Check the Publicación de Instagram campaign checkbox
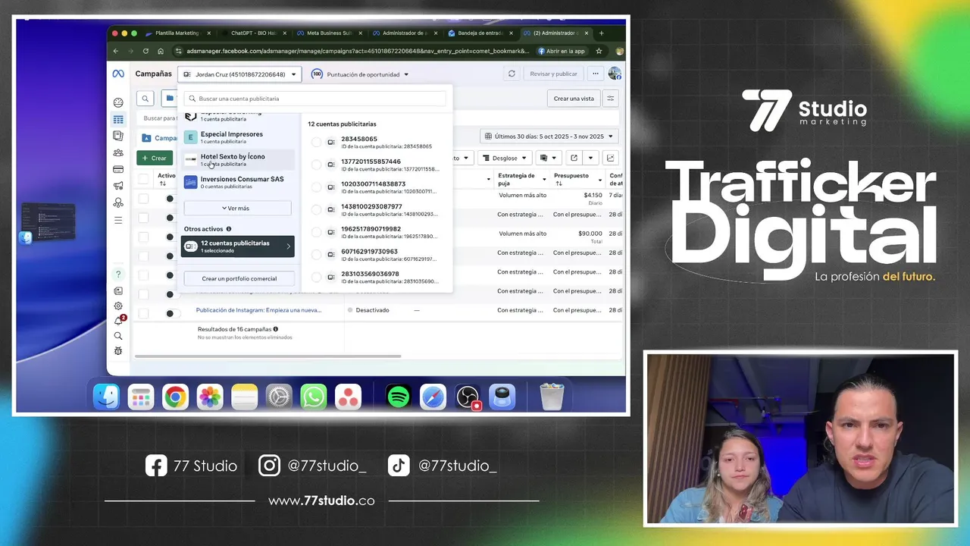970x546 pixels. (143, 313)
